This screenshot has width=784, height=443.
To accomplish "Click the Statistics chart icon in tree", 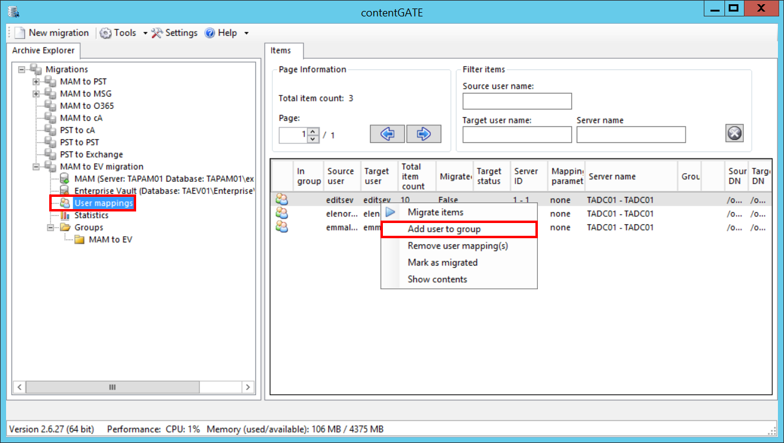I will point(64,215).
